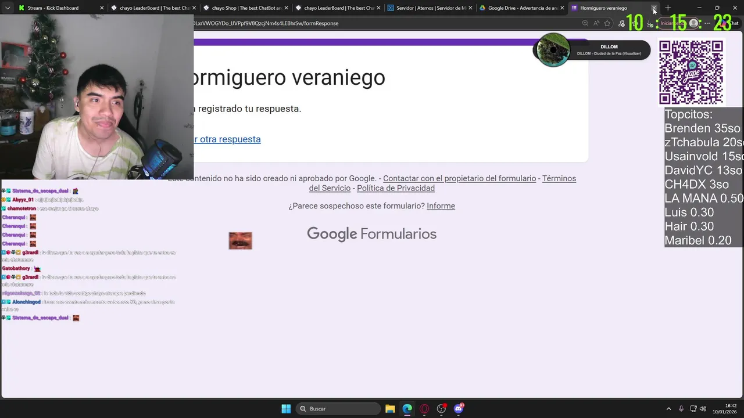
Task: Click the browser address bar URL
Action: pyautogui.click(x=266, y=23)
